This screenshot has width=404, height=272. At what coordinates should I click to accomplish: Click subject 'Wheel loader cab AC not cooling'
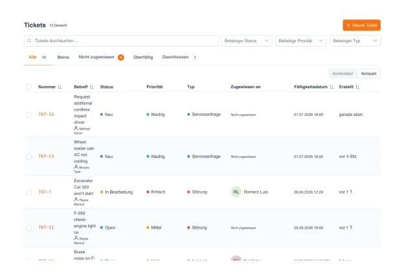tap(84, 152)
